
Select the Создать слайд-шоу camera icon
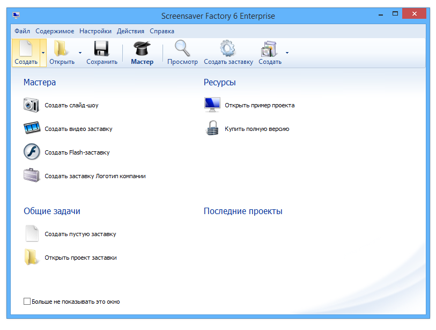31,105
